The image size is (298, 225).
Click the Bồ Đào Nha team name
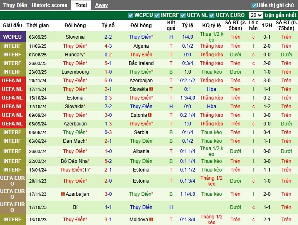coord(74,161)
